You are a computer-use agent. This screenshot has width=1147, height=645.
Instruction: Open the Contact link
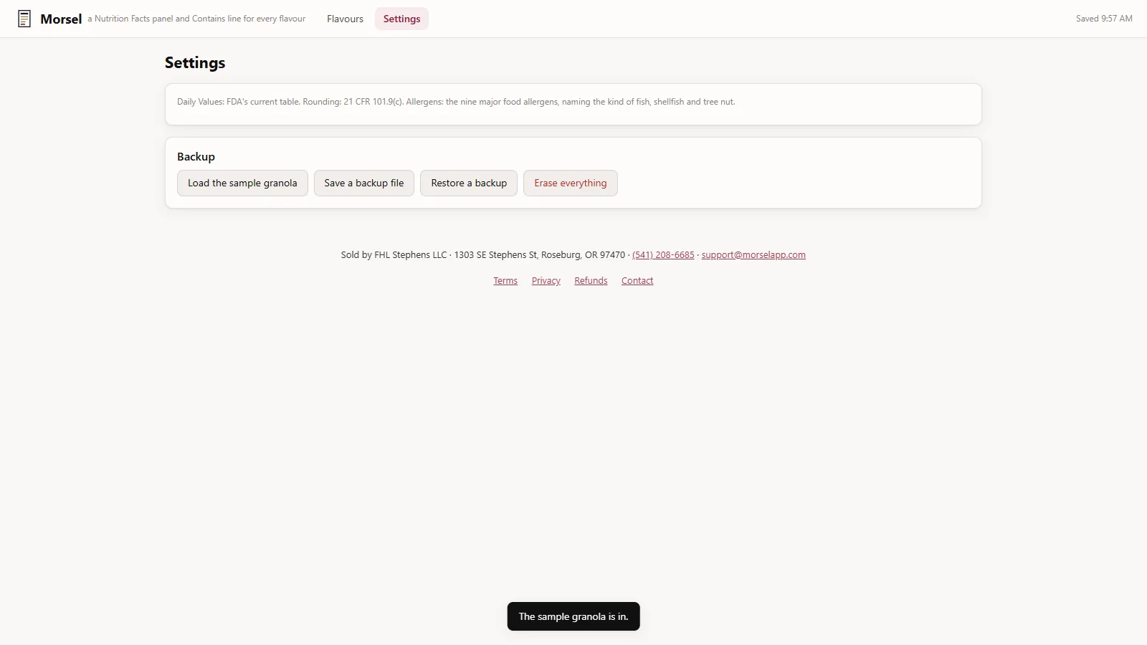637,280
